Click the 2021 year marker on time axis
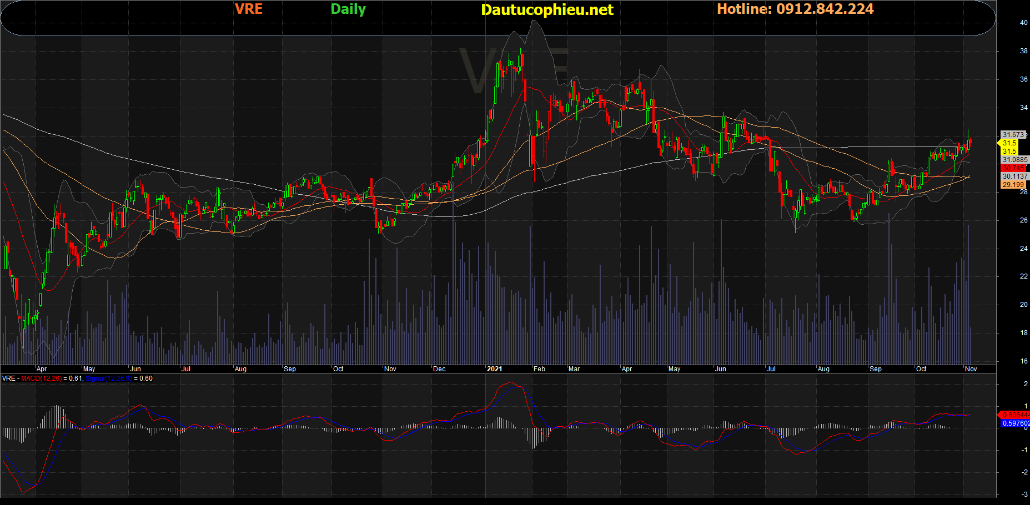Viewport: 1030px width, 505px height. tap(494, 369)
